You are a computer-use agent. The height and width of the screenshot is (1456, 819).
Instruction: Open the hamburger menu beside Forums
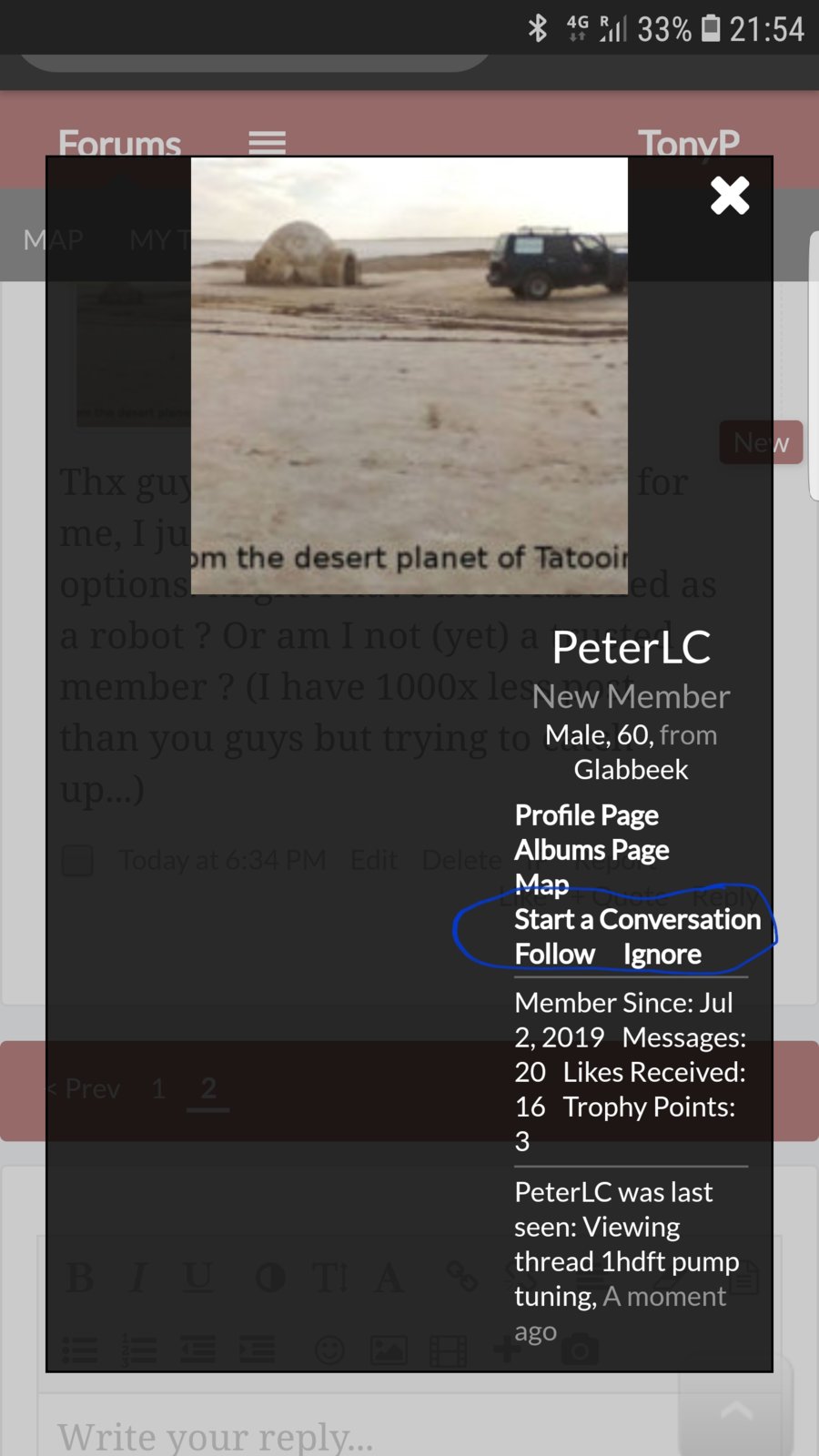coord(267,143)
